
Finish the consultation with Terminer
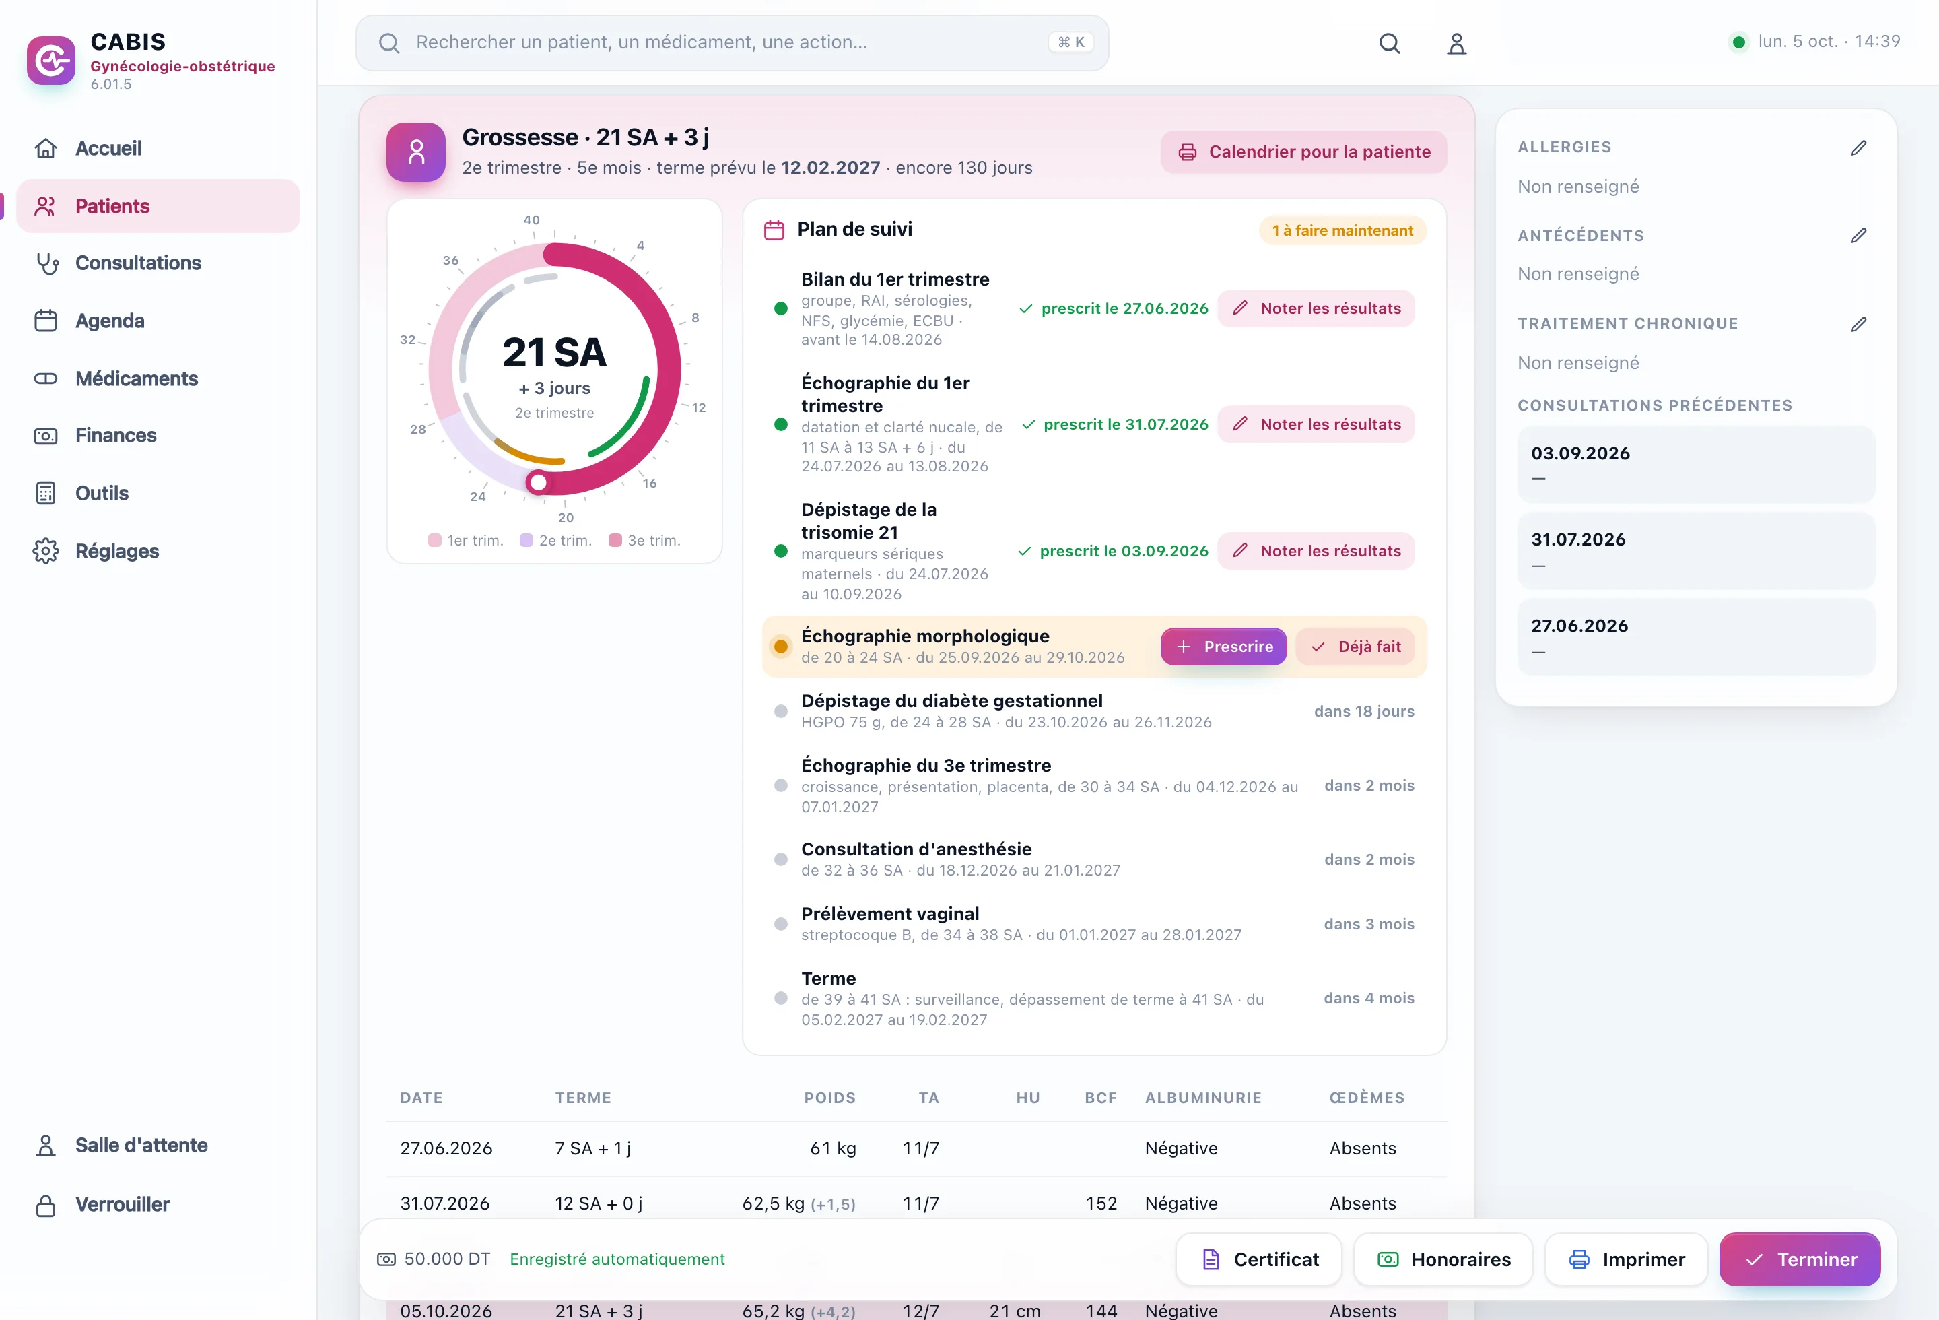(x=1800, y=1260)
